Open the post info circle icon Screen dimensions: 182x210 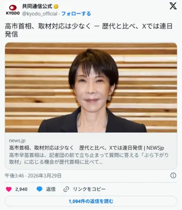pos(173,175)
